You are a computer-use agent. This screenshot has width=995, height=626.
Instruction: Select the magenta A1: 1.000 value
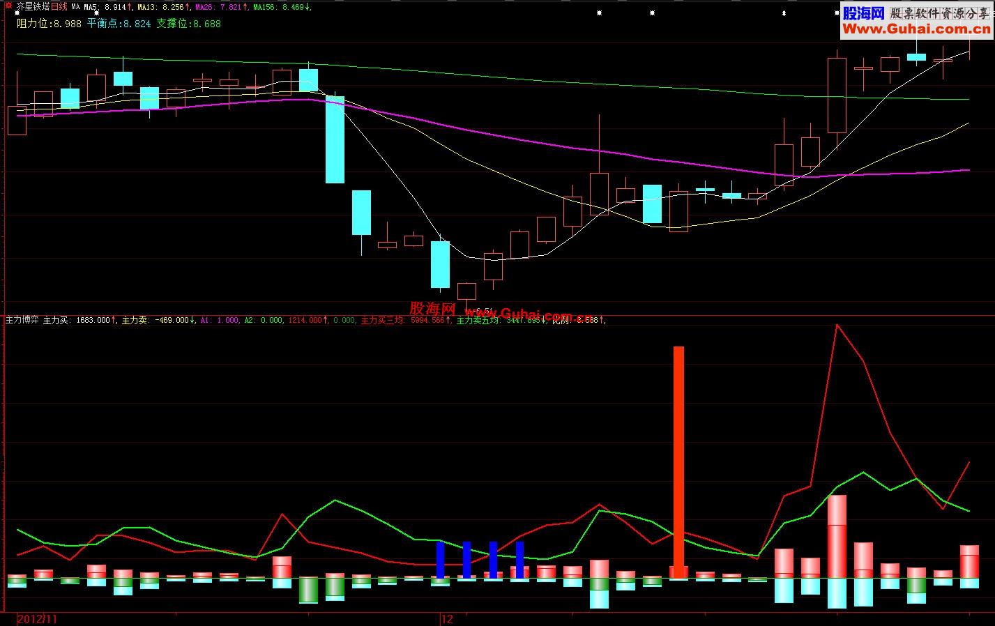219,320
